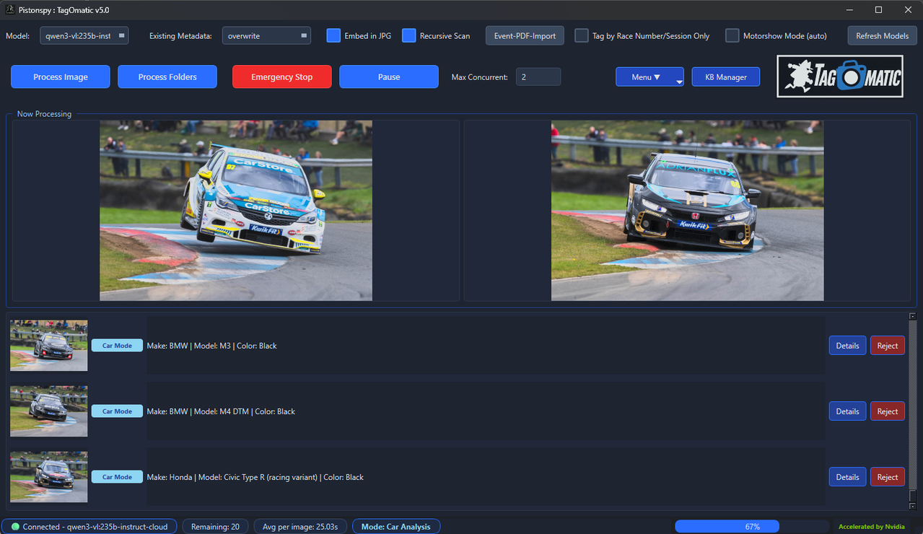Click the Menu split-button small arrow
The image size is (923, 534).
(679, 82)
